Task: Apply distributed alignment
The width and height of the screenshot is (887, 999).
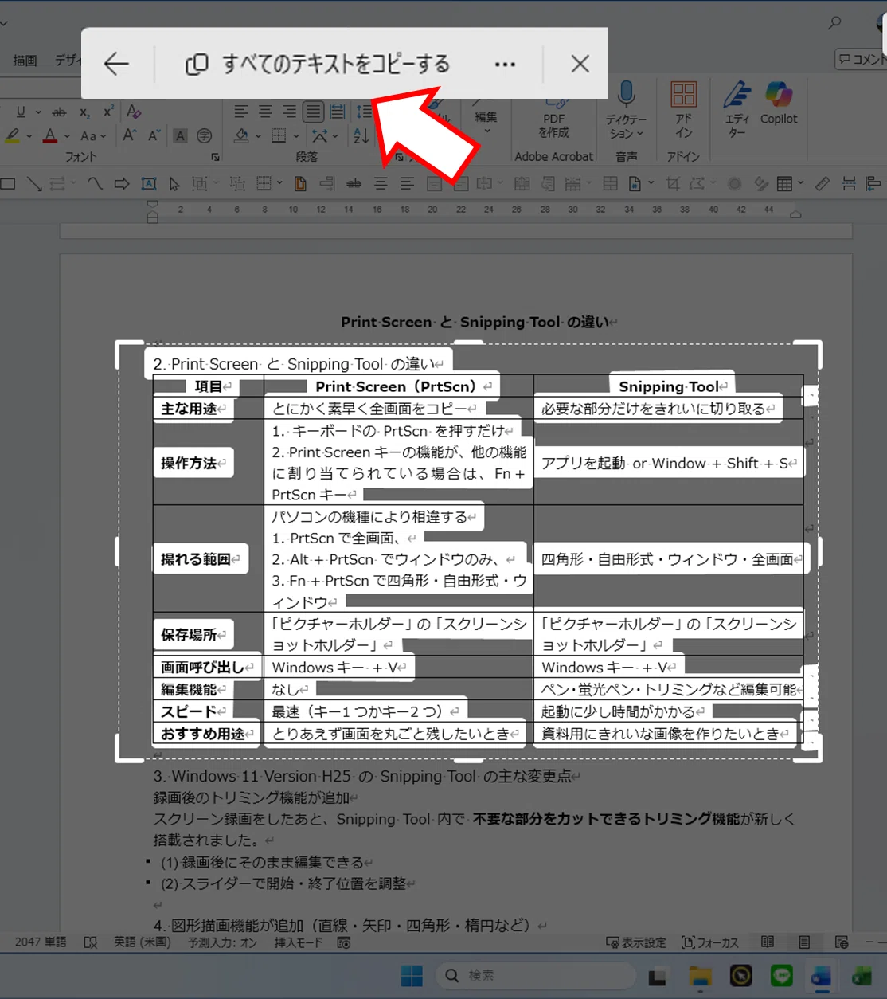Action: click(x=338, y=112)
